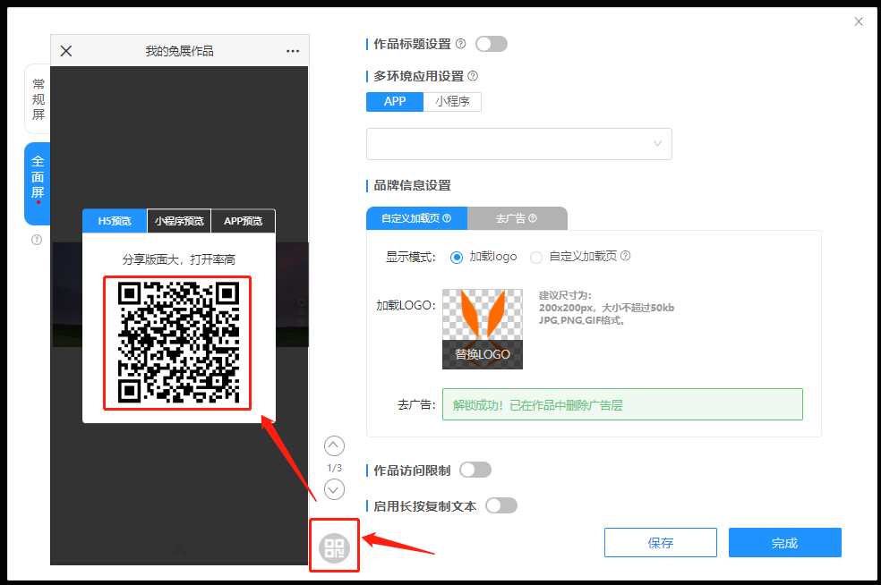The width and height of the screenshot is (881, 585).
Task: Select the 常规屏 screen mode tab
Action: pos(38,98)
